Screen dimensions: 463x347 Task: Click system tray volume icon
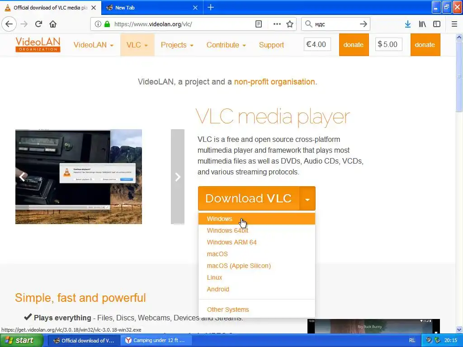429,340
